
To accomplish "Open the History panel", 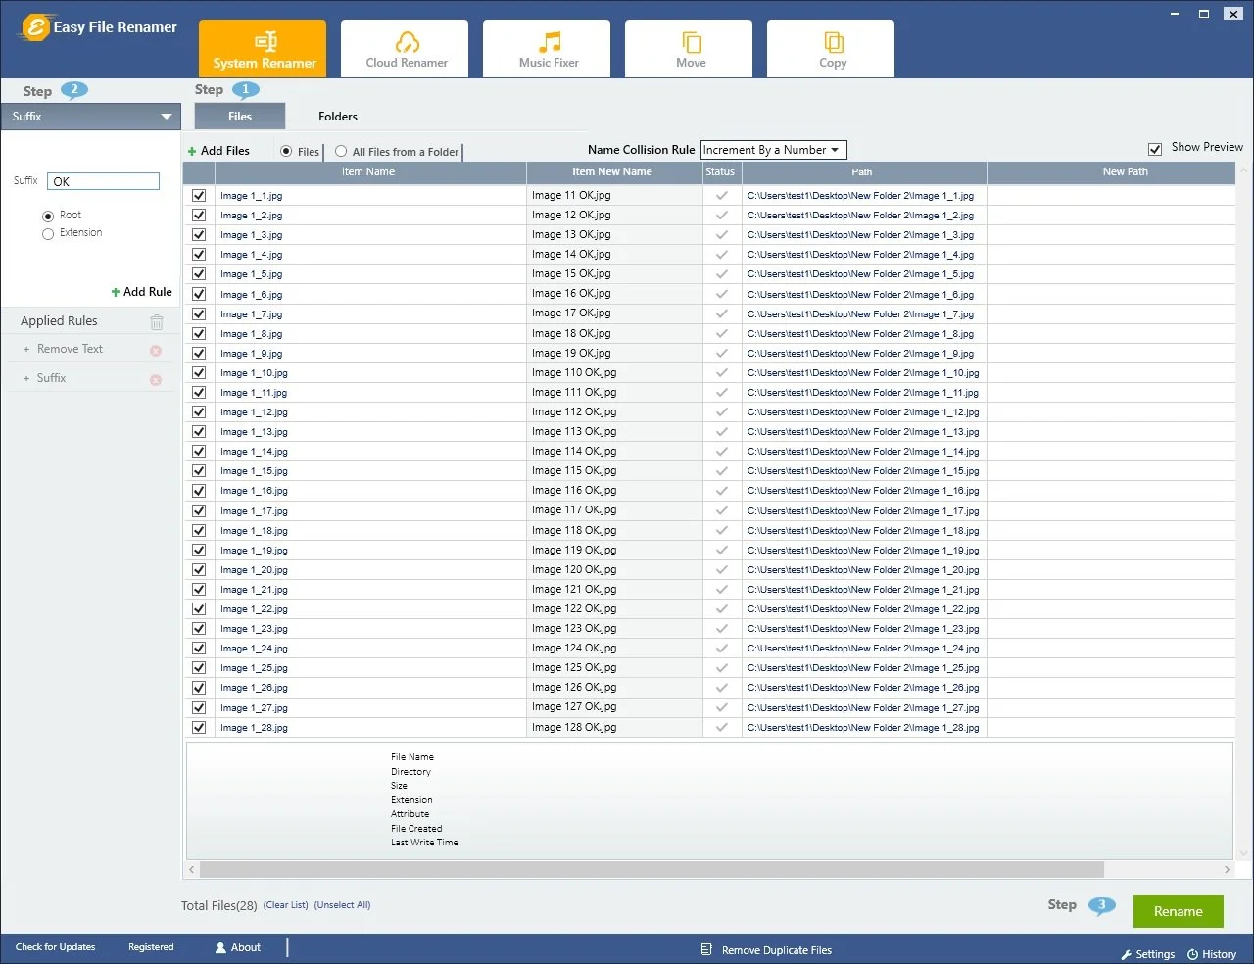I will (x=1212, y=954).
